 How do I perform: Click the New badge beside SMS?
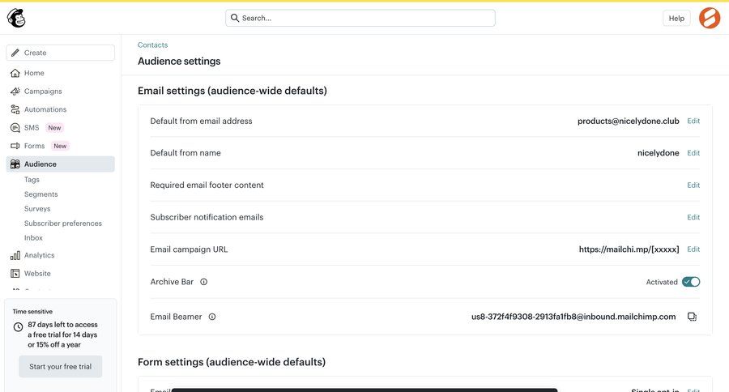pyautogui.click(x=54, y=127)
